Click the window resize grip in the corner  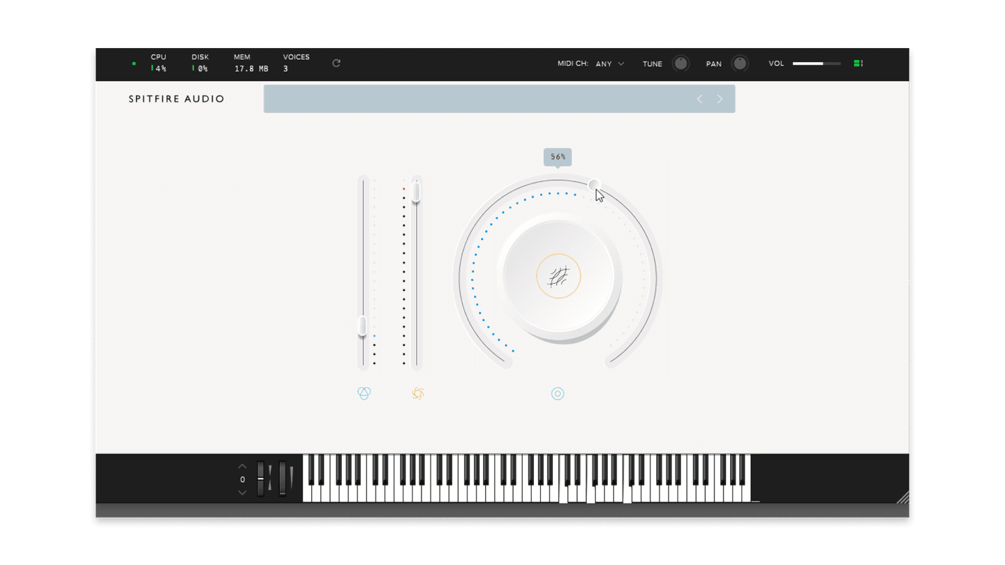902,497
